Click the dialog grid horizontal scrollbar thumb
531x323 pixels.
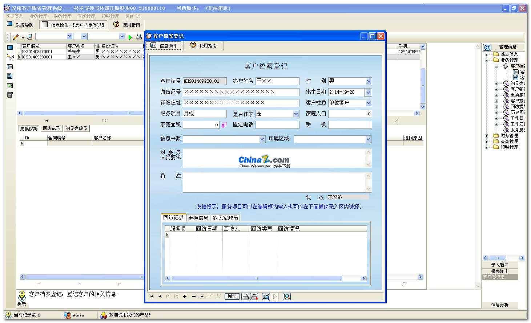pos(257,278)
